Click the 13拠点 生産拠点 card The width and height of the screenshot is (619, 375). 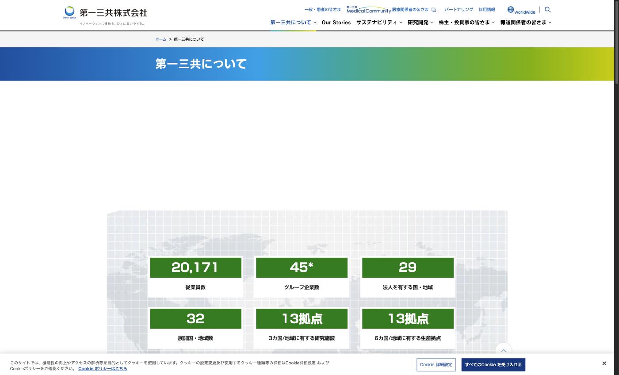point(408,328)
